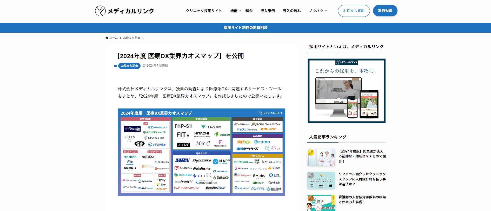The image size is (491, 211).
Task: Click the fincode logo in chaos map
Action: coord(132,129)
